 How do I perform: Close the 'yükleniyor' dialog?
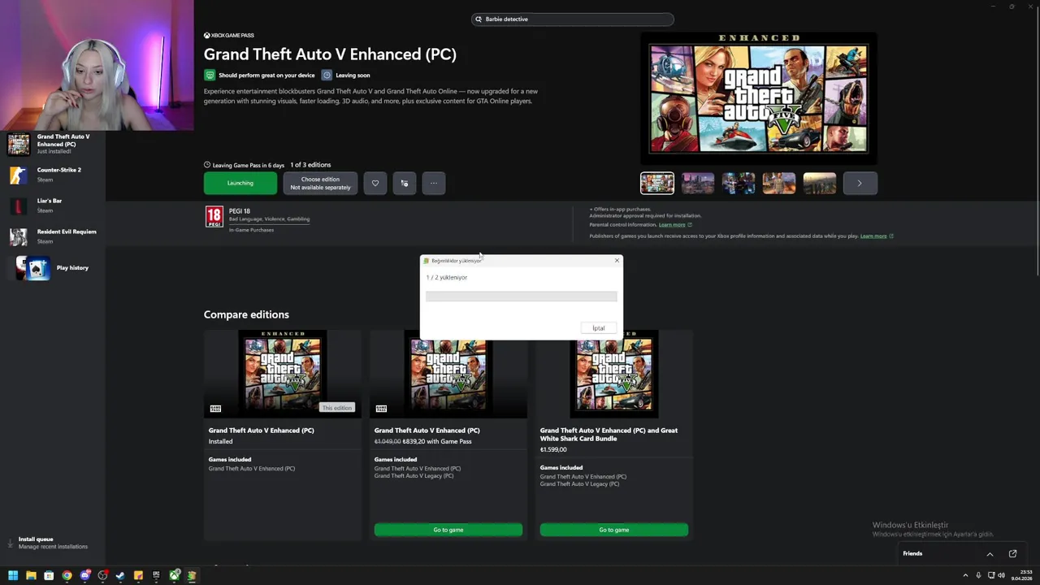617,260
